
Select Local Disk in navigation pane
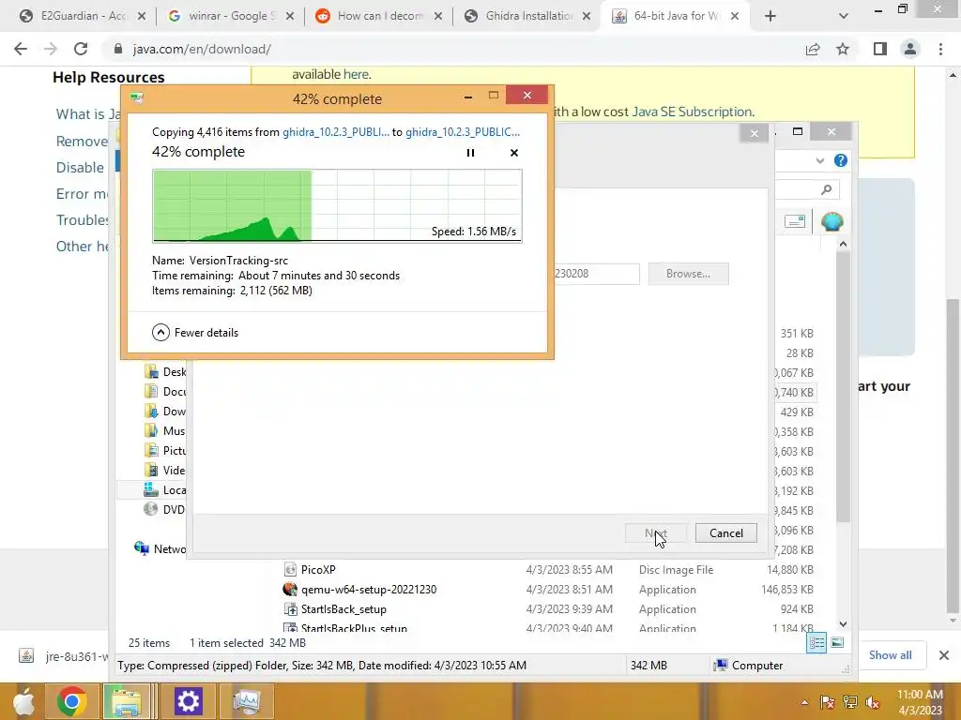[x=164, y=489]
